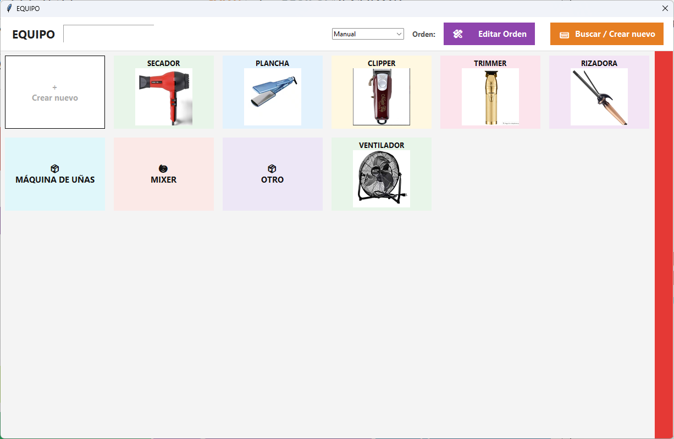Viewport: 674px width, 439px height.
Task: Click box icon above MÁQUINA DE UÑAS
Action: (x=55, y=169)
